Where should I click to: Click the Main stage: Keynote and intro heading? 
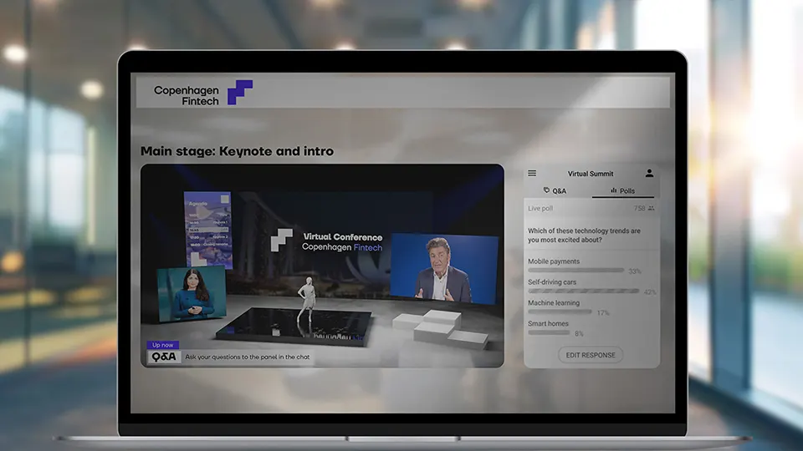pos(237,151)
